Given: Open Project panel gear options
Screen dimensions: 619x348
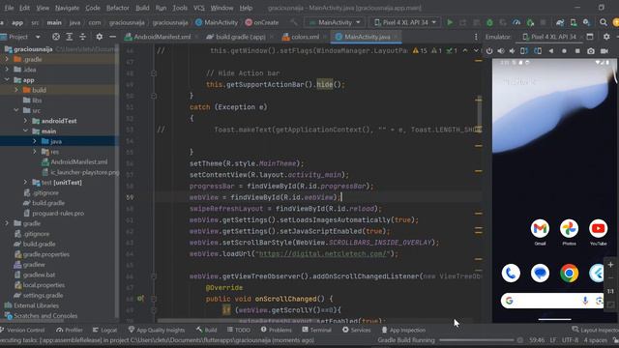Looking at the screenshot, I should coord(99,37).
